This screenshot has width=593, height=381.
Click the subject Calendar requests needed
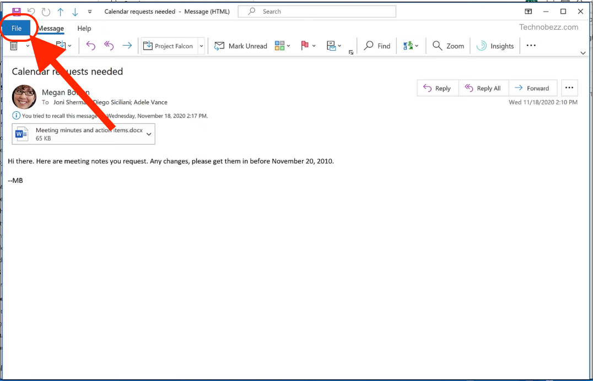(67, 72)
